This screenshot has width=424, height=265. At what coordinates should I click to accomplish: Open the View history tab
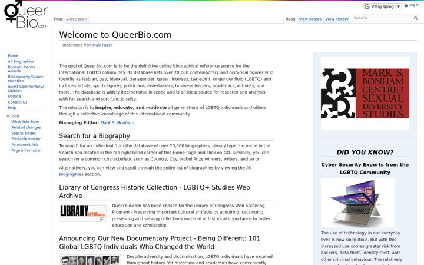coord(337,19)
